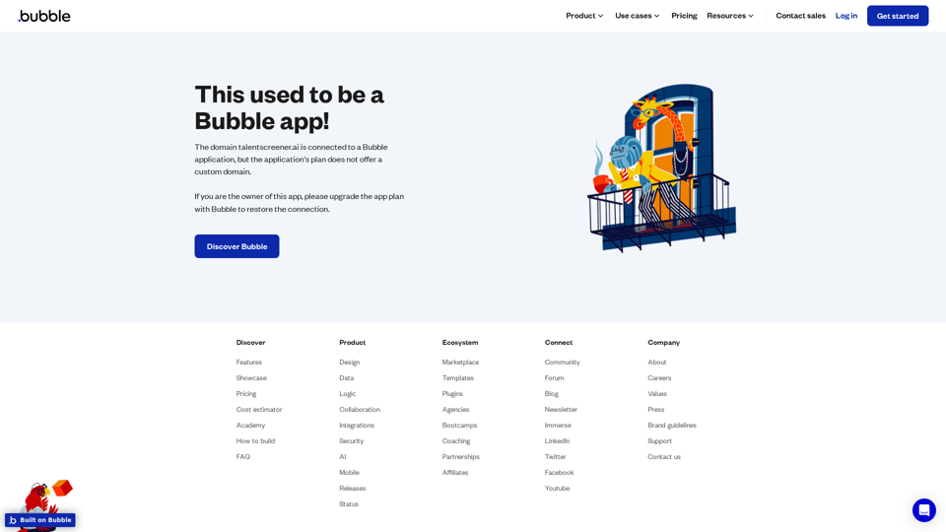
Task: Click the giraffe and lion balcony illustration
Action: pos(661,167)
